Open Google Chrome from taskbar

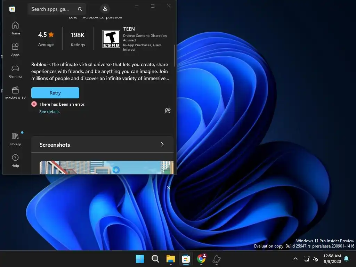[201, 259]
